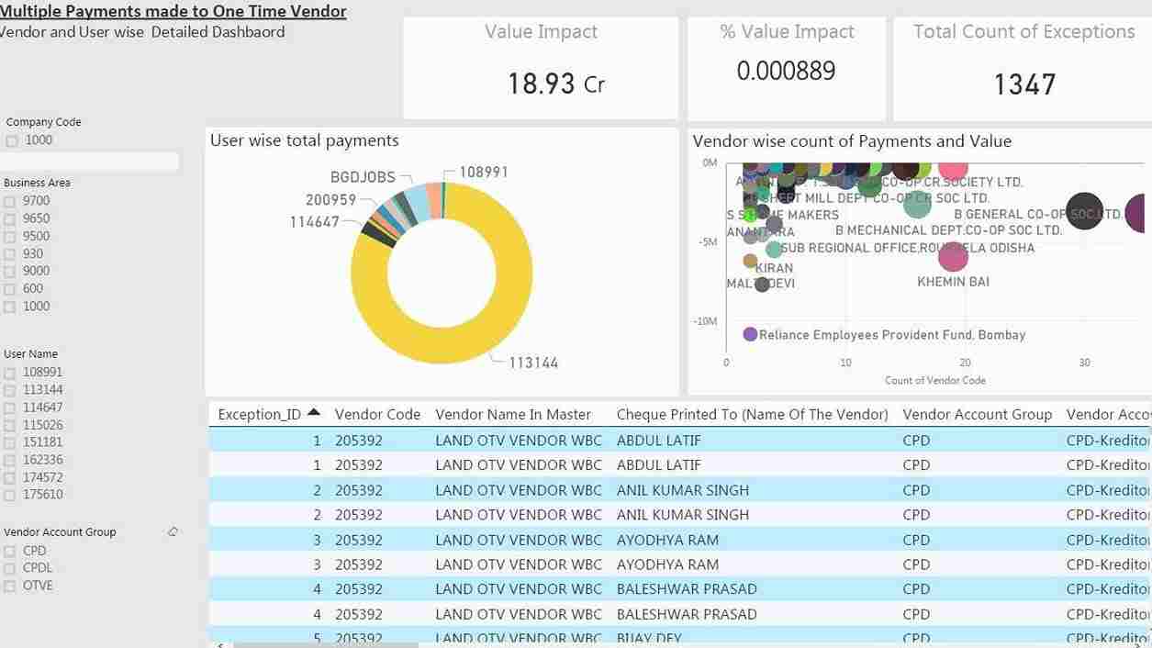Sort table by Exception_ID column header

[260, 415]
